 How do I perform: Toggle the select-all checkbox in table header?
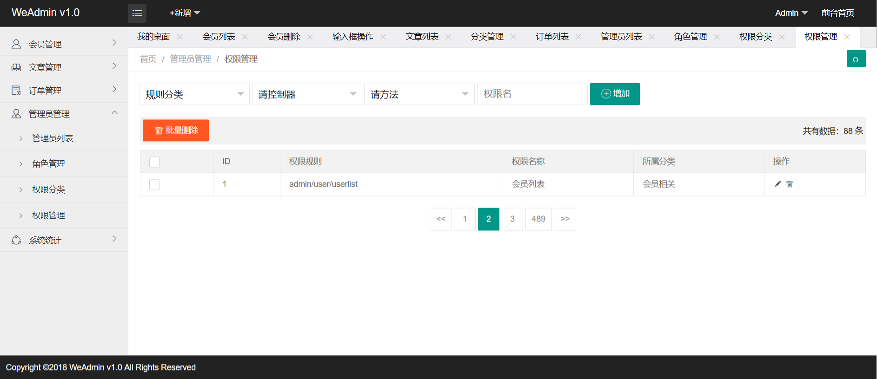[x=154, y=162]
